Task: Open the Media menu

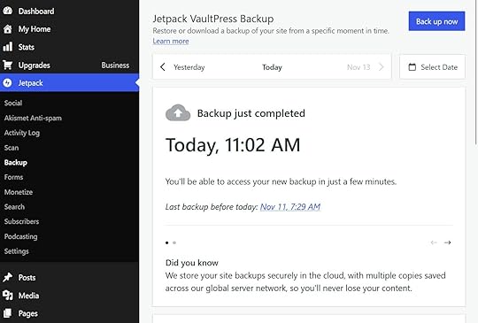Action: [x=70, y=296]
